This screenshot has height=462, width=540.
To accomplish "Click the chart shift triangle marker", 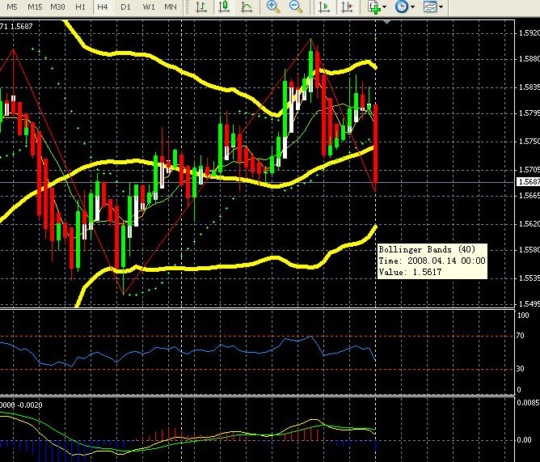I will point(386,22).
